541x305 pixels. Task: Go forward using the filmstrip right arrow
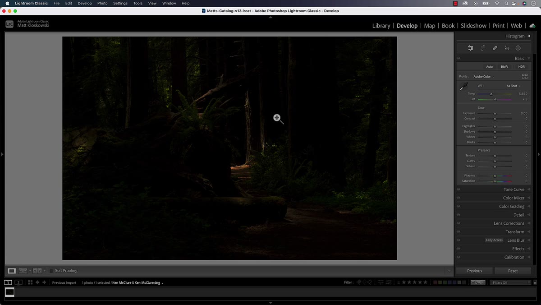(x=44, y=282)
